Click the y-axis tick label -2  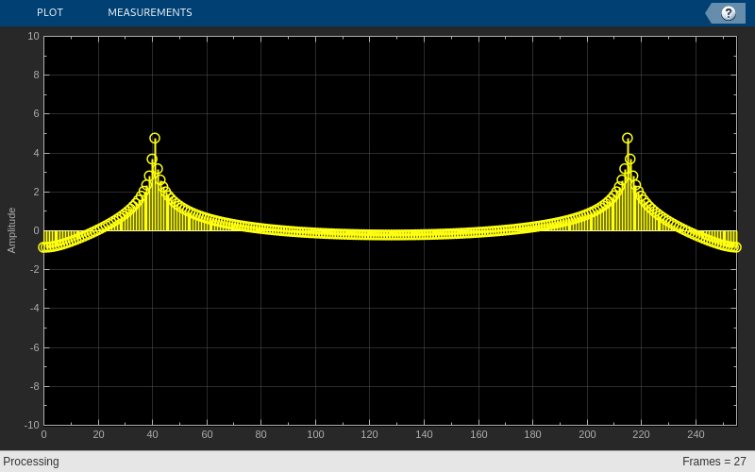pyautogui.click(x=35, y=270)
